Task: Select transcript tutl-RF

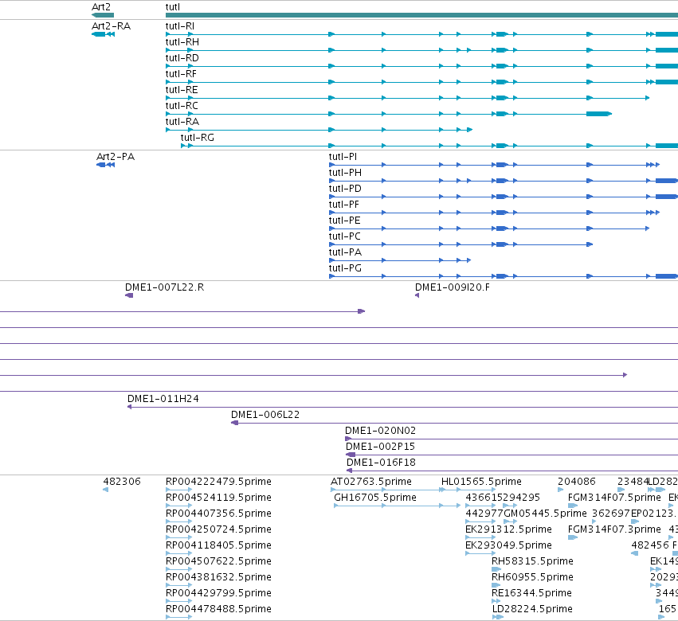Action: click(181, 74)
